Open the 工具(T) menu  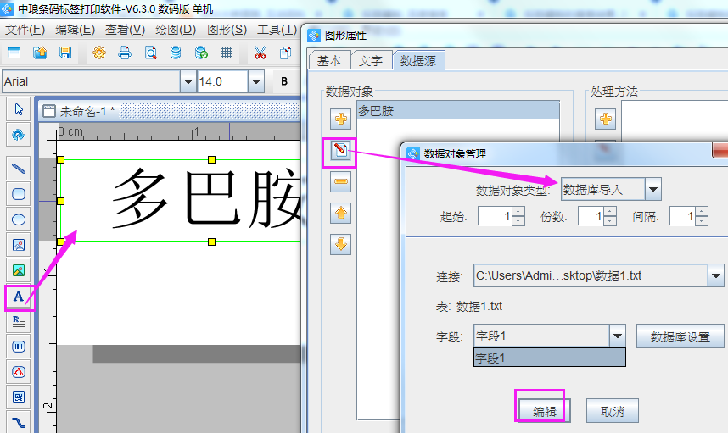(277, 30)
